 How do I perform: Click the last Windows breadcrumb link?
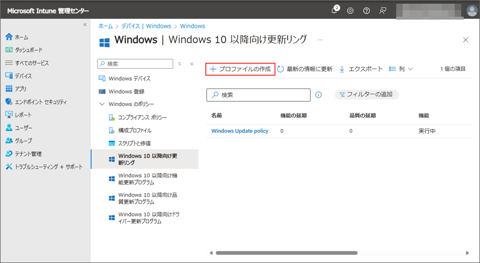pos(193,26)
